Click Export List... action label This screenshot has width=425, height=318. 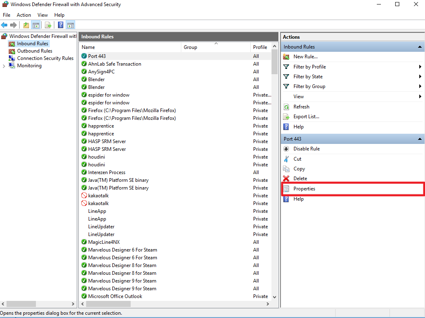(306, 117)
